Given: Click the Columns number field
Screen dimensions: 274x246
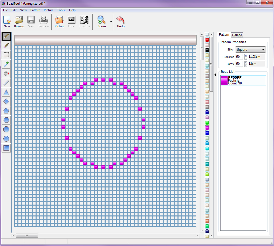Looking at the screenshot, I should [239, 57].
